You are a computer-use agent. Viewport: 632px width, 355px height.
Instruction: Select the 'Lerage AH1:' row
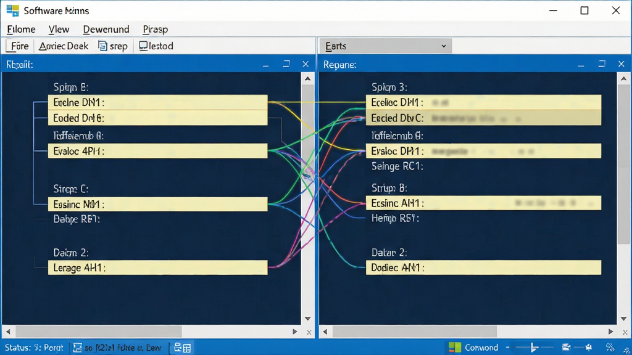(157, 267)
